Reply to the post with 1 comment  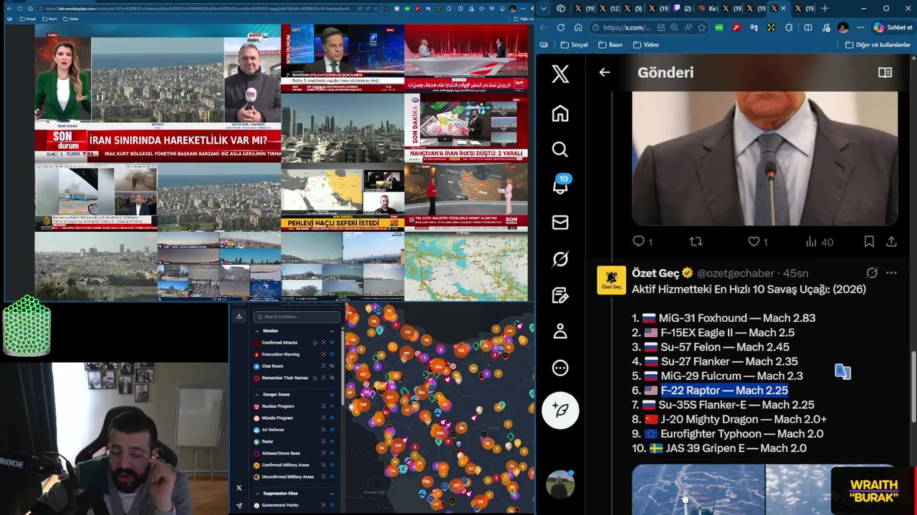(643, 242)
